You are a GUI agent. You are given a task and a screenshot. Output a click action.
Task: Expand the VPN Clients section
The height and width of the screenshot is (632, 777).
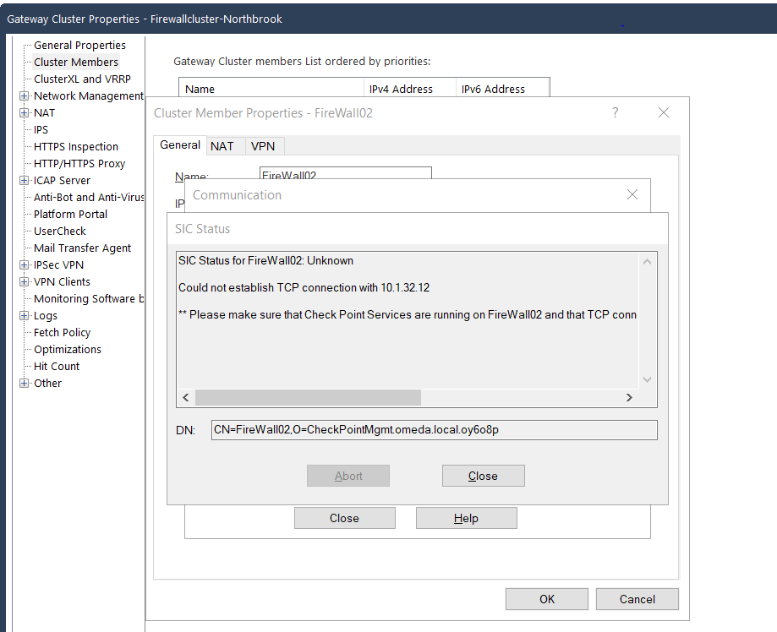(24, 281)
